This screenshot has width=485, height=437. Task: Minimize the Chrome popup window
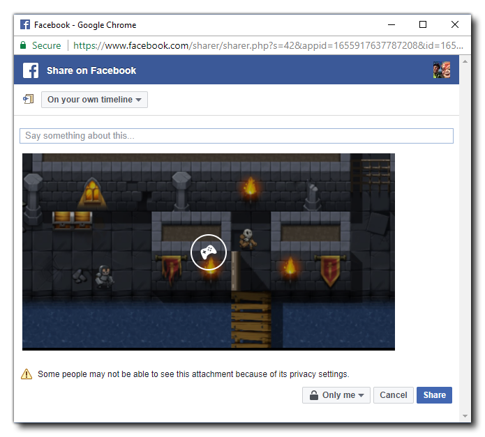(391, 24)
